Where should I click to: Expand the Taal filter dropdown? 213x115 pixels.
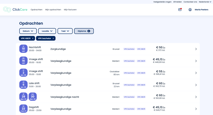click(65, 31)
